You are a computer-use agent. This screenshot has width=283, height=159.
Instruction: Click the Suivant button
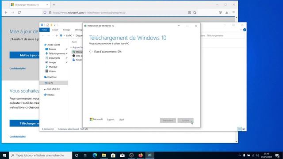[185, 121]
